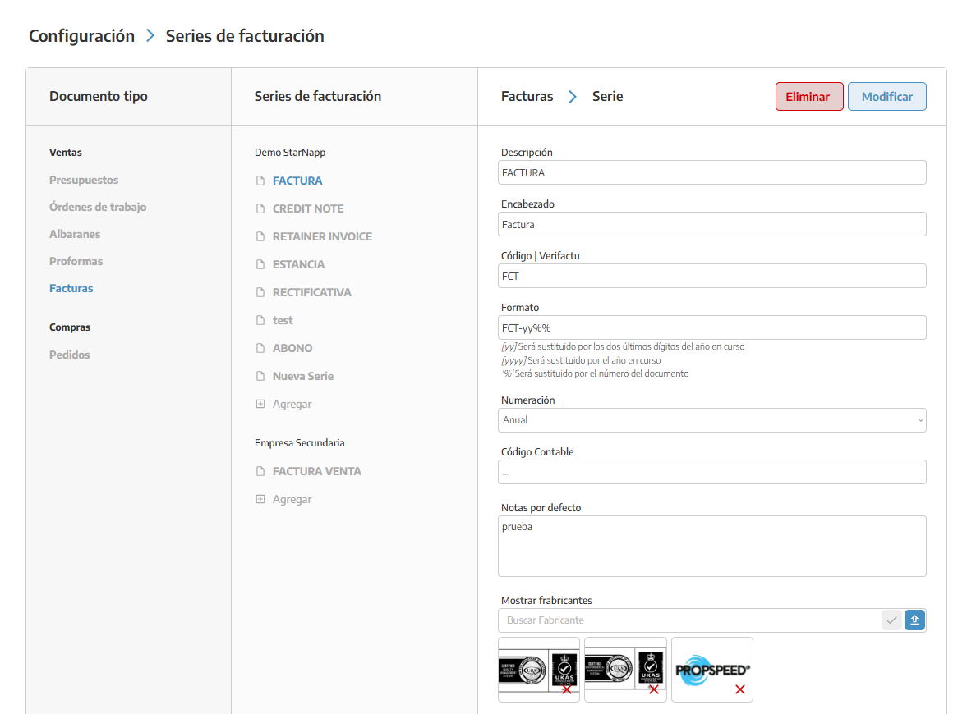Image resolution: width=967 pixels, height=714 pixels.
Task: Click the RETAINER INVOICE document icon
Action: (x=260, y=236)
